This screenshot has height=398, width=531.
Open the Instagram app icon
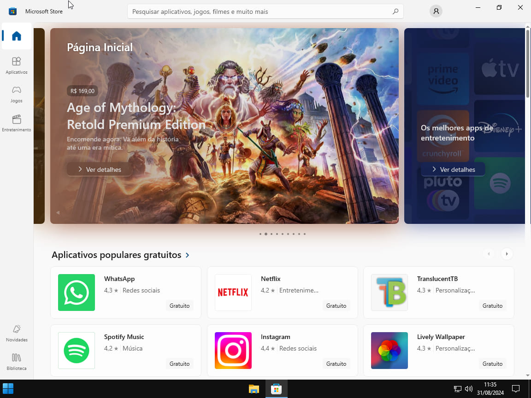pyautogui.click(x=233, y=350)
